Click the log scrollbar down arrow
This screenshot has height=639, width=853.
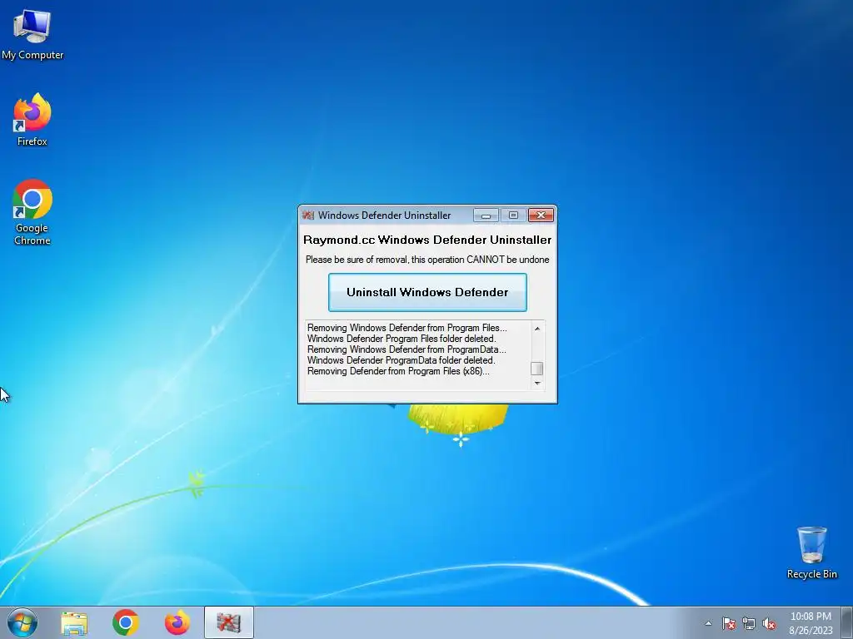click(537, 383)
